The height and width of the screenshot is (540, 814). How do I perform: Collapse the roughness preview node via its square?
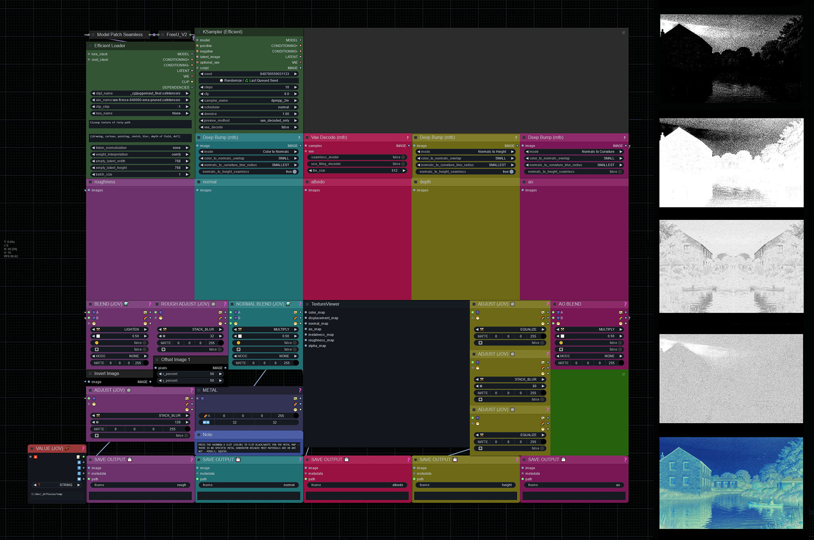90,182
